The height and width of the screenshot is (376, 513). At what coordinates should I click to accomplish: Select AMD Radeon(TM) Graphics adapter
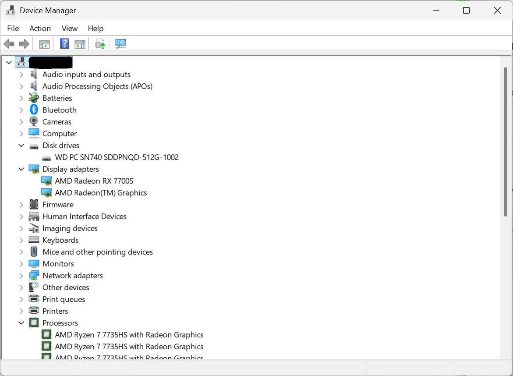pyautogui.click(x=101, y=193)
